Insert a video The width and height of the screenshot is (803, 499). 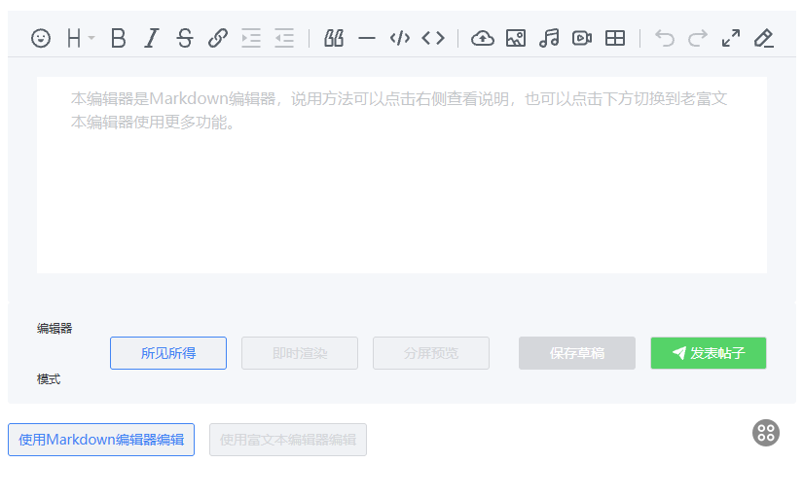tap(582, 38)
